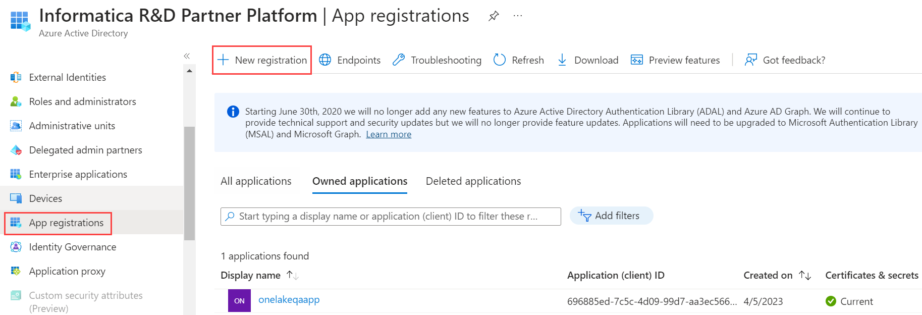The image size is (922, 315).
Task: Open the Learn more link
Action: pos(389,134)
